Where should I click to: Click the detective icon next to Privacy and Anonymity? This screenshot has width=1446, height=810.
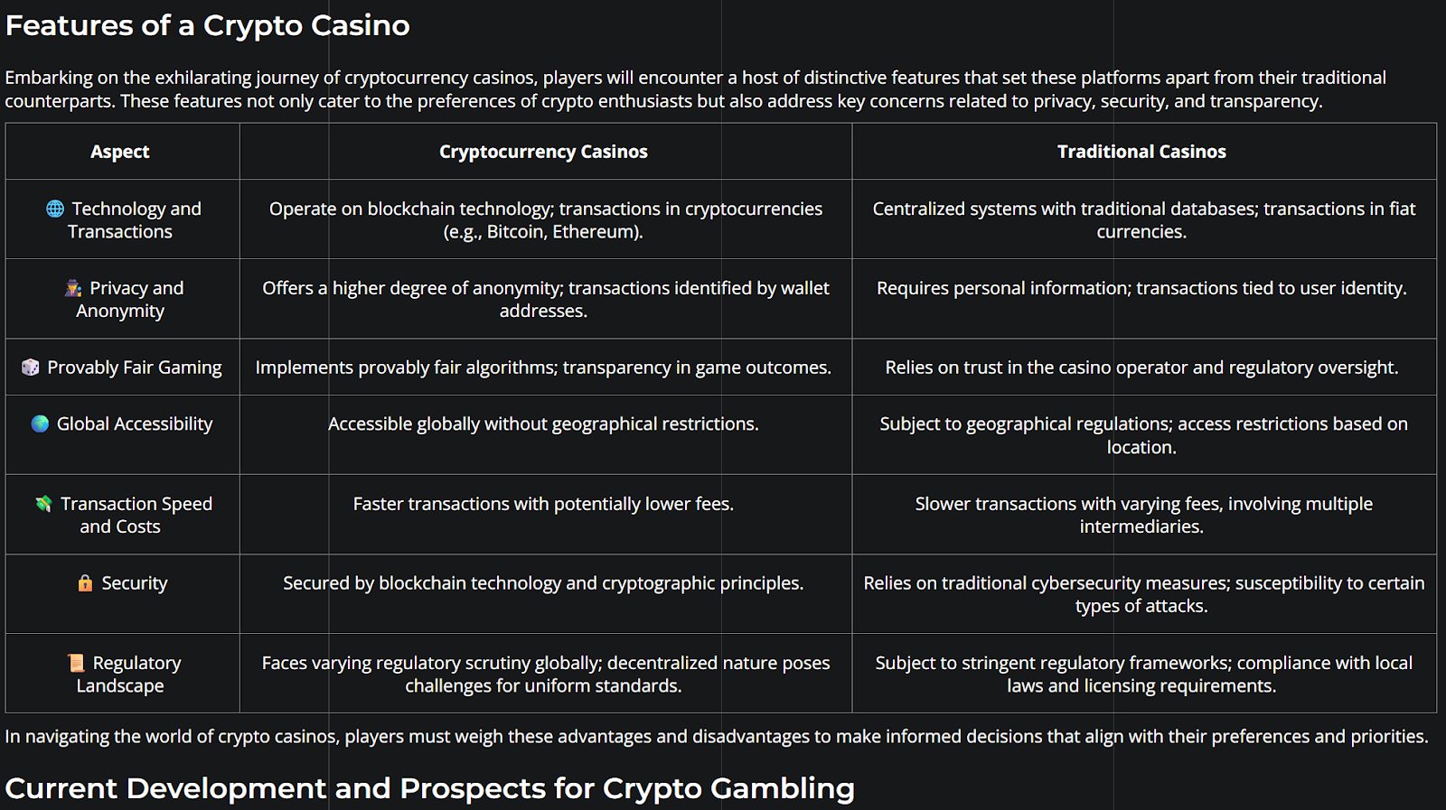pyautogui.click(x=73, y=288)
